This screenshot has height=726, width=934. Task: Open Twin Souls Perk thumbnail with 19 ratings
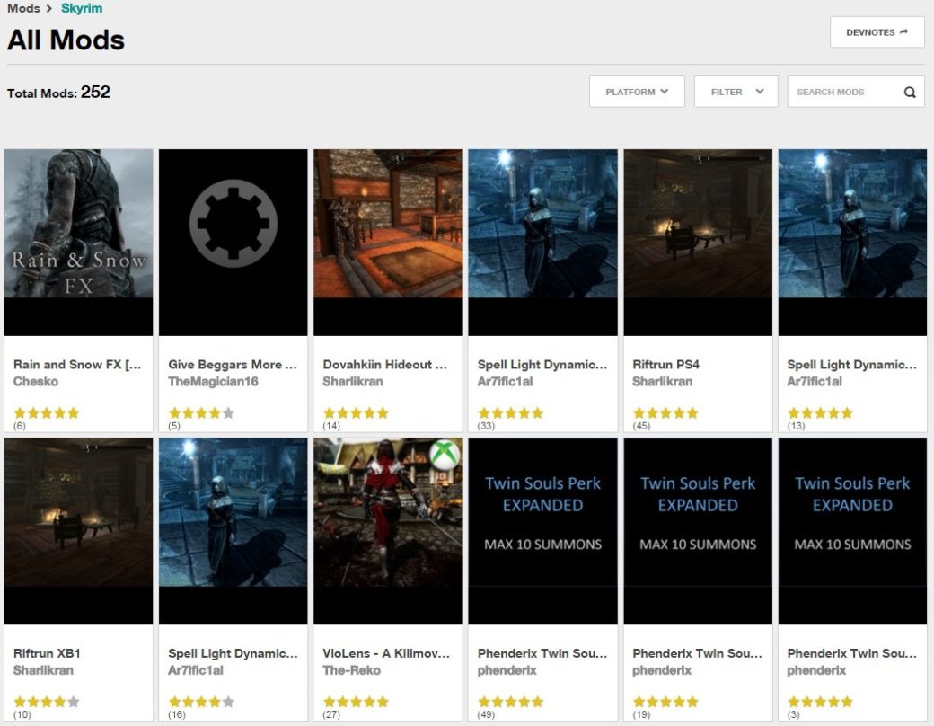click(x=698, y=531)
